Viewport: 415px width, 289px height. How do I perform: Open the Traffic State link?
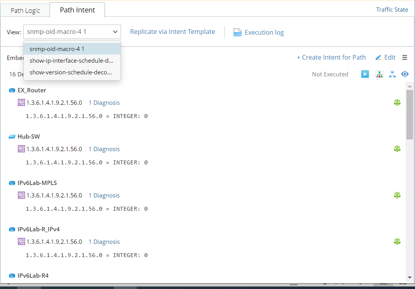[x=392, y=10]
